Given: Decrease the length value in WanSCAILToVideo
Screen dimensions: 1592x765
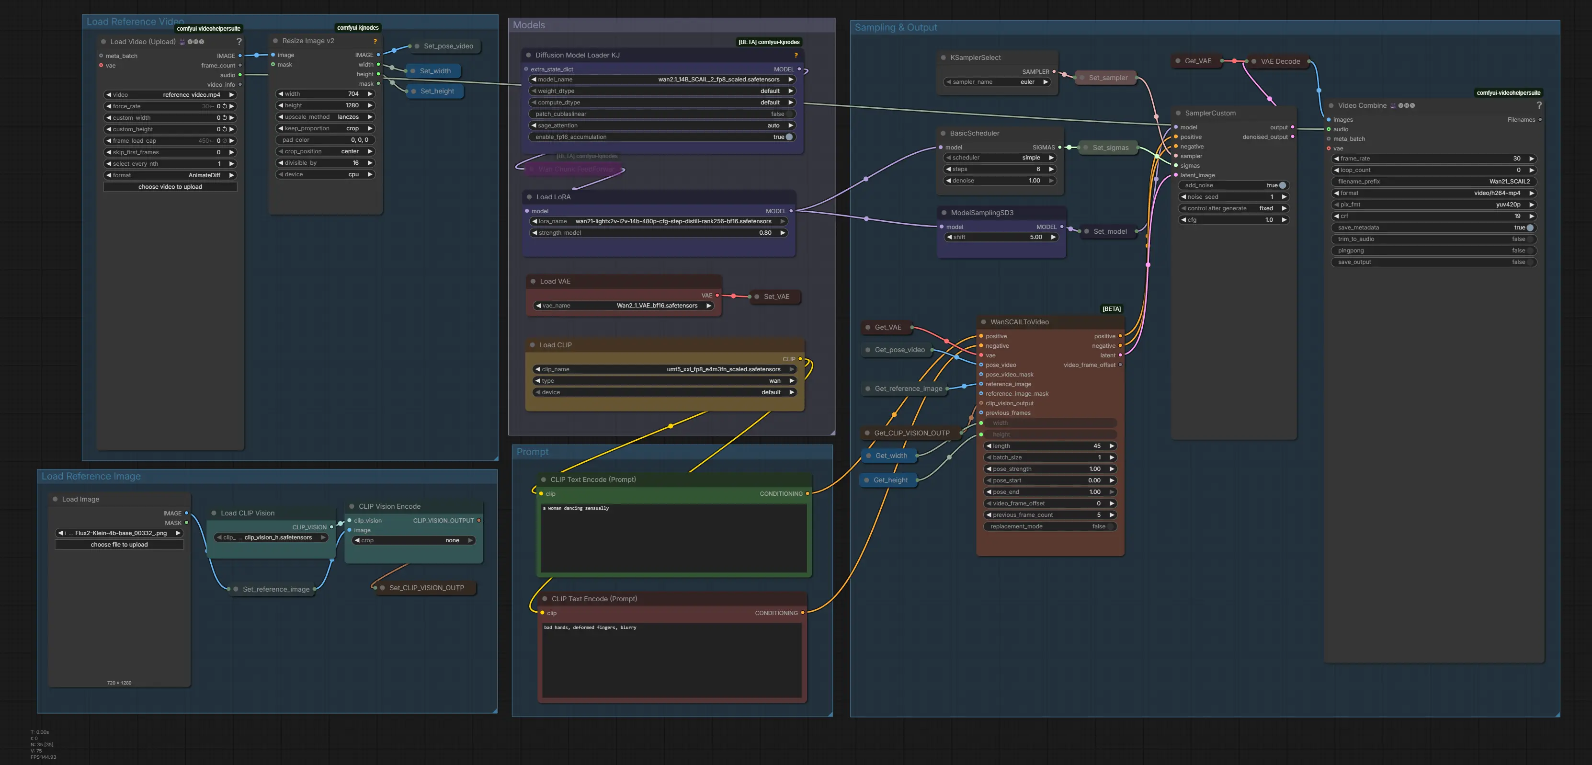Looking at the screenshot, I should [x=989, y=446].
